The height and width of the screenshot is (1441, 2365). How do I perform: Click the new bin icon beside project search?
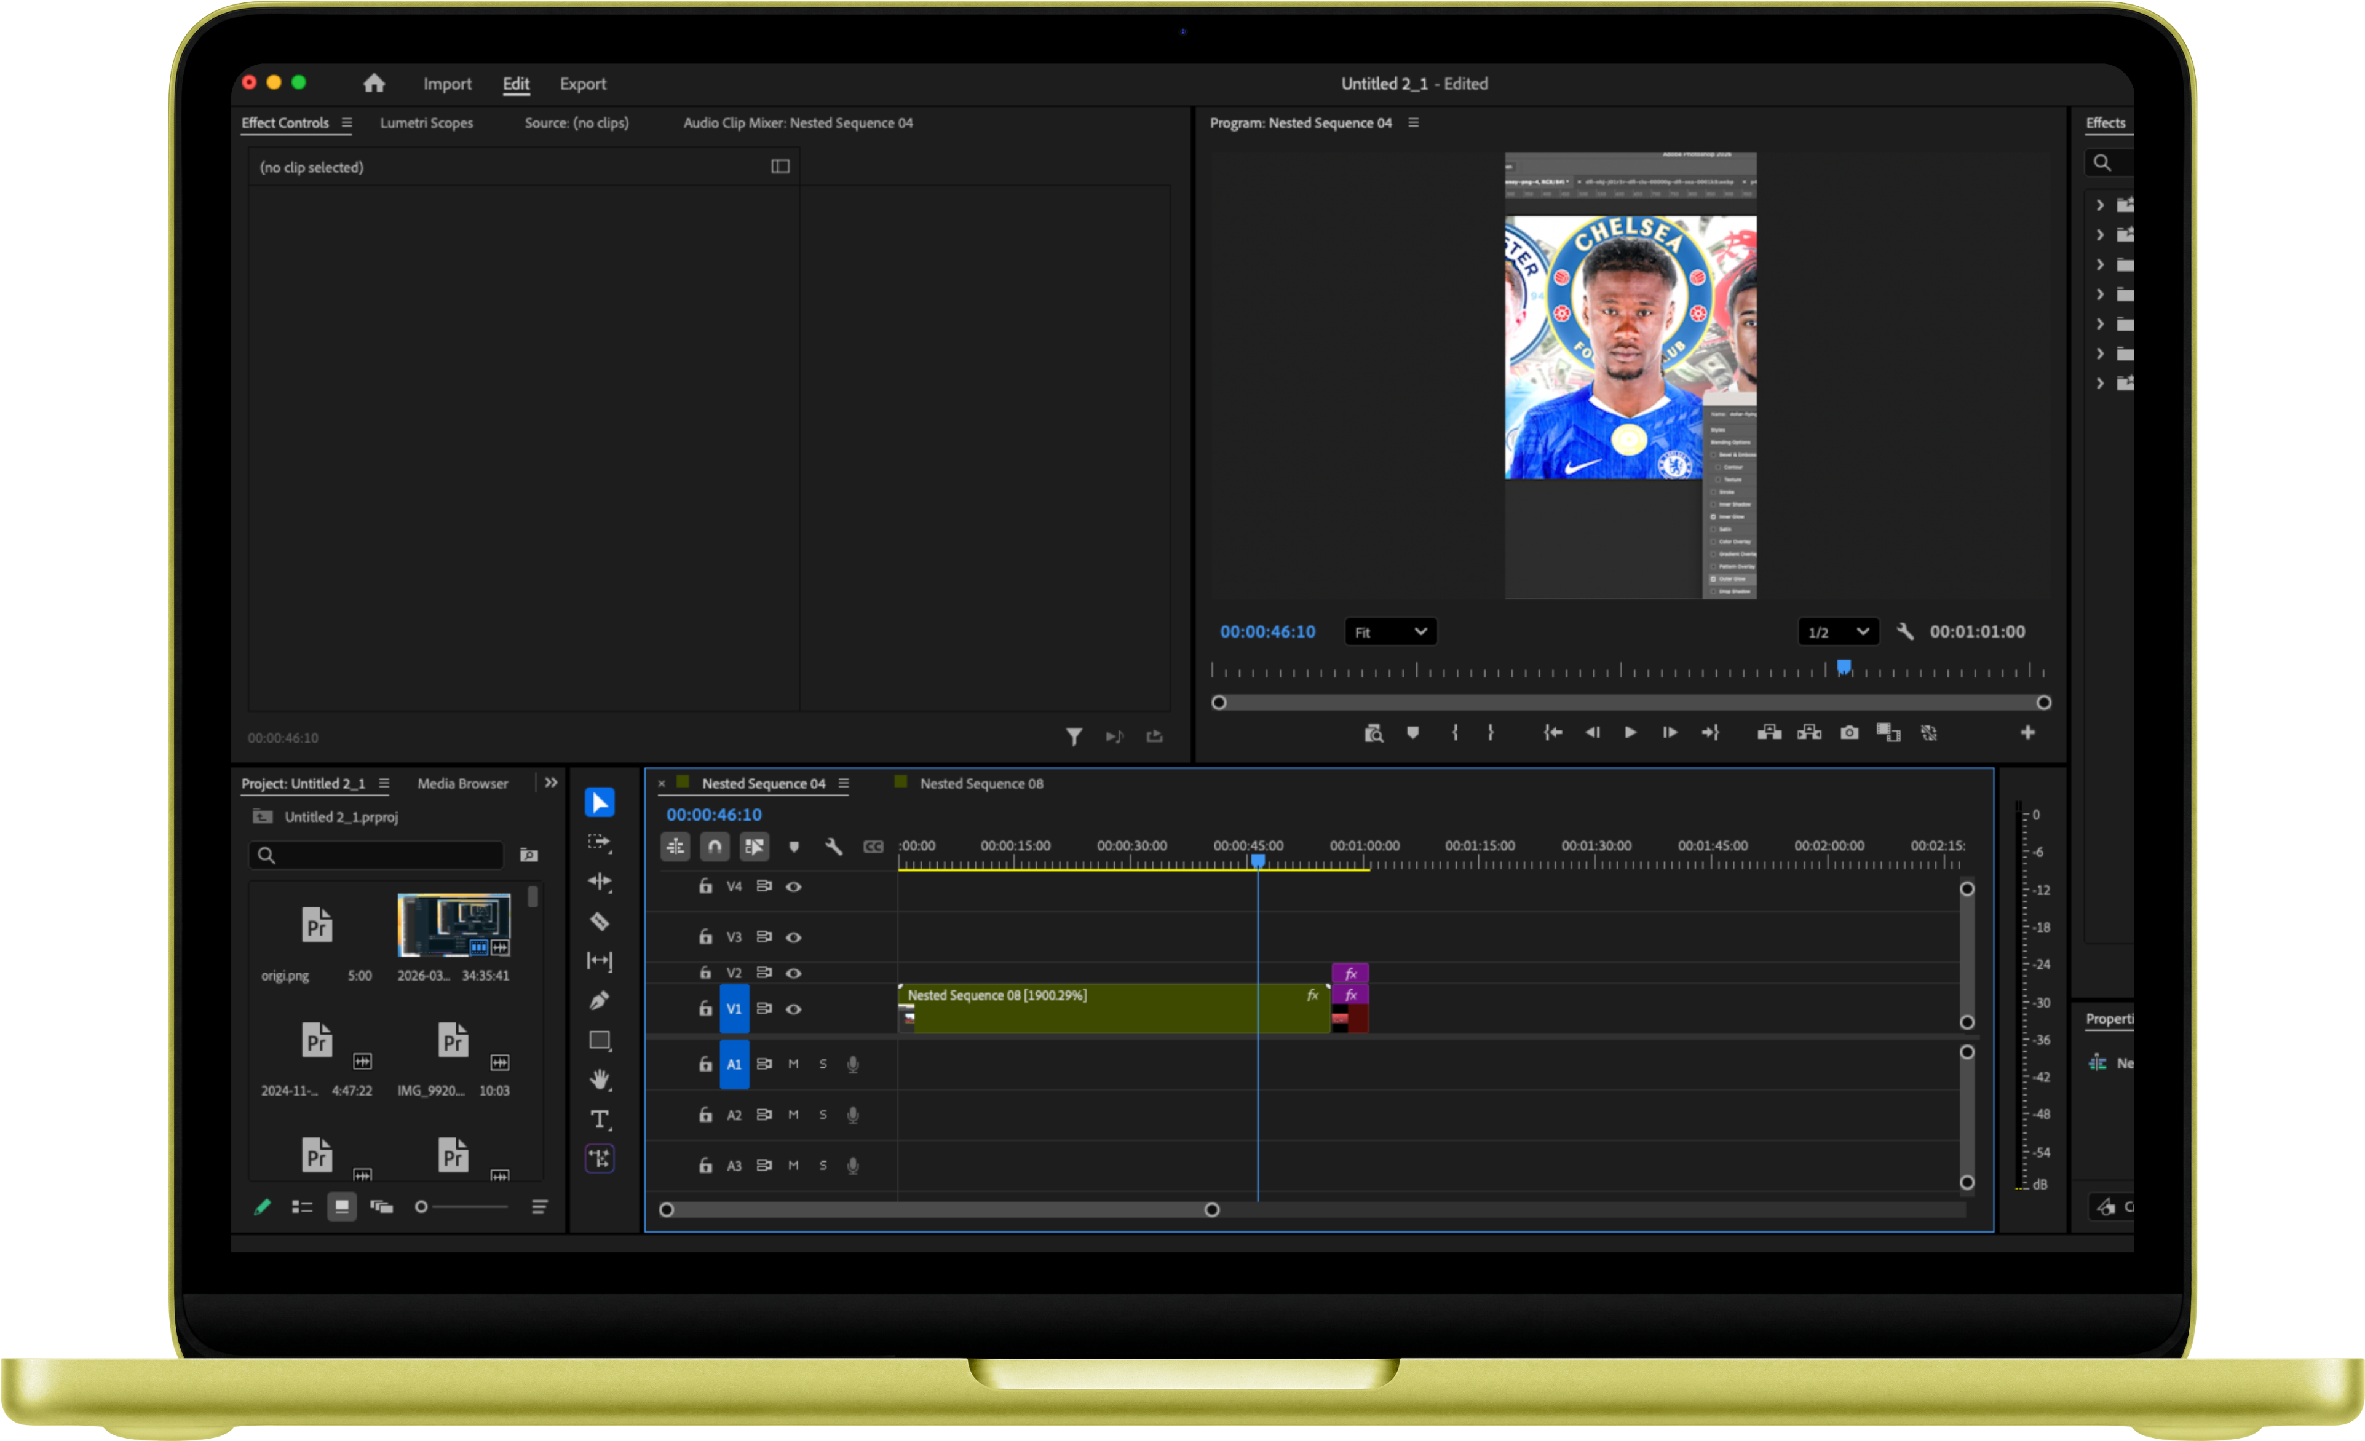click(529, 855)
